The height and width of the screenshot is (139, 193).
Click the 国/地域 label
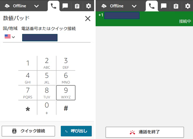[10, 28]
